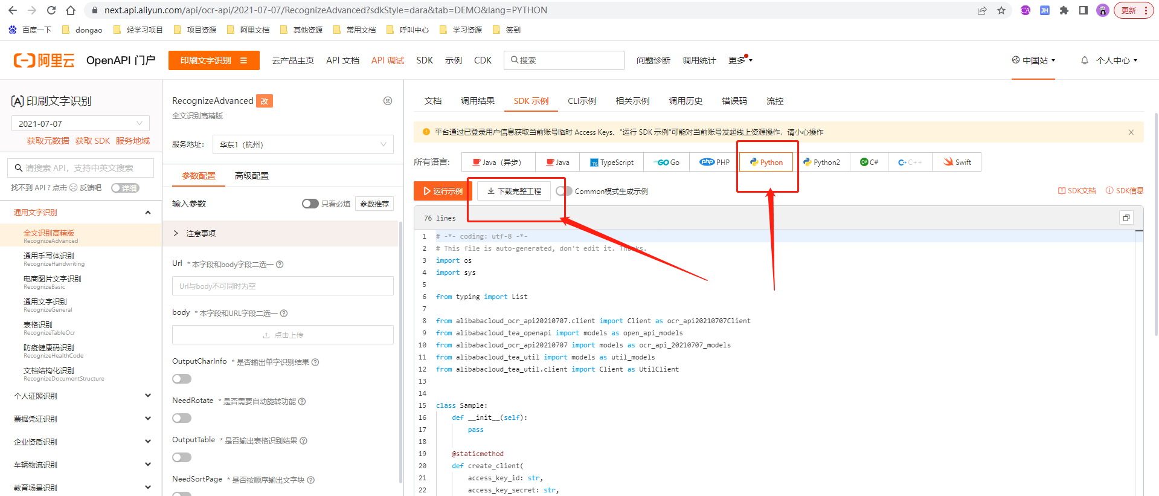This screenshot has height=496, width=1159.
Task: Select the C# language option
Action: click(x=870, y=162)
